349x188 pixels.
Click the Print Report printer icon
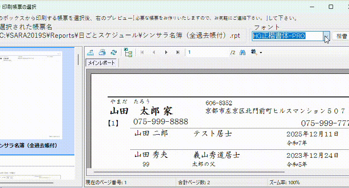click(x=102, y=52)
